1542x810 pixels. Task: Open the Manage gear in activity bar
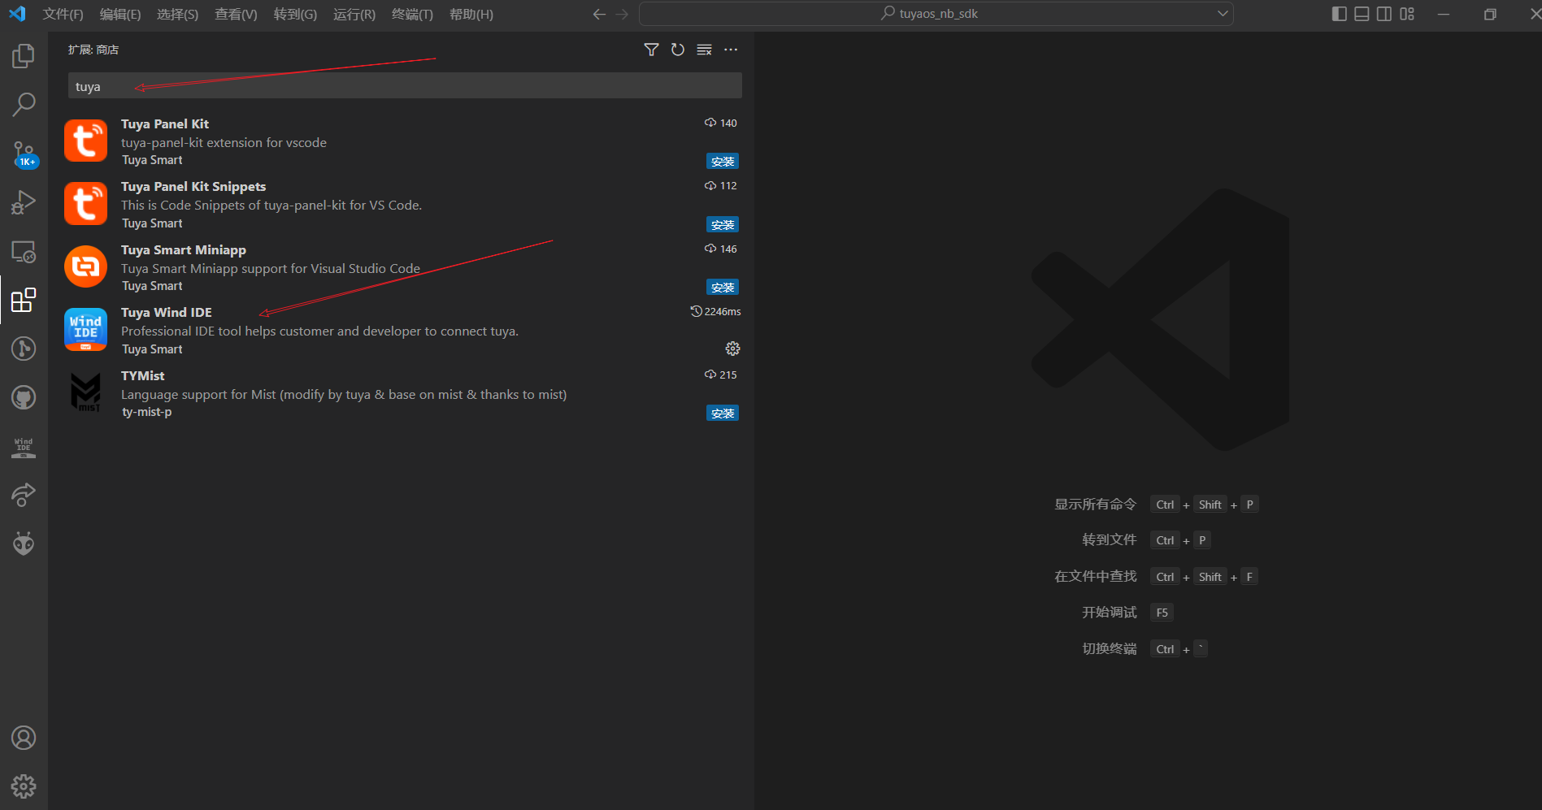tap(24, 786)
